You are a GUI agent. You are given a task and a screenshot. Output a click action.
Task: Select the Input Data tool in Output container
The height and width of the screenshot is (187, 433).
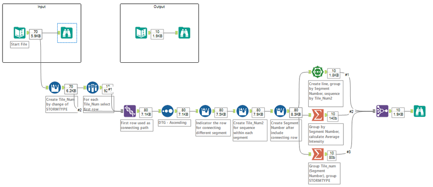pos(141,33)
